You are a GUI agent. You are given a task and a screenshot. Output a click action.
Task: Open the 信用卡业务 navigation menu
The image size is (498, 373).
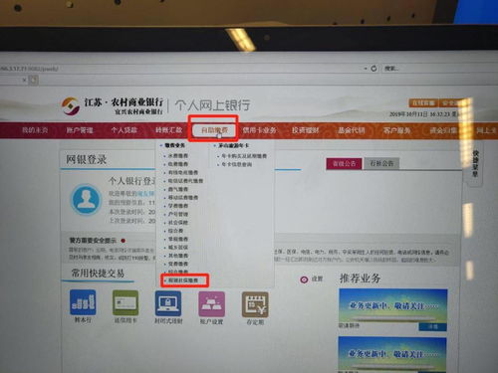pos(259,130)
